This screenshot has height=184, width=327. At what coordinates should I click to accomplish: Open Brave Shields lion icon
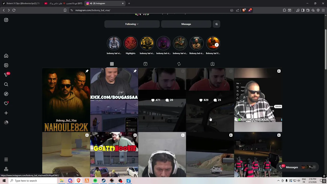click(x=244, y=10)
